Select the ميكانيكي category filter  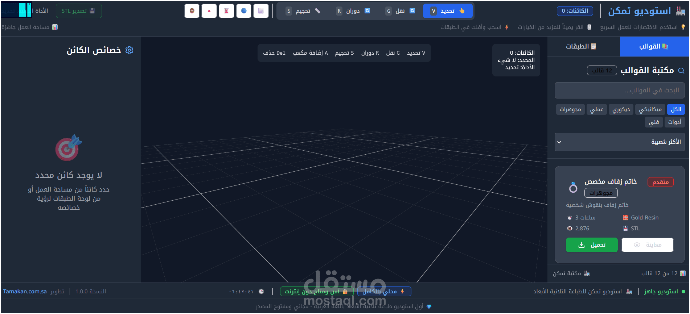(x=650, y=109)
